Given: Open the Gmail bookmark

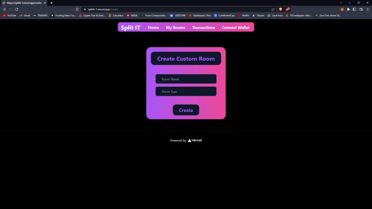Looking at the screenshot, I should [x=24, y=15].
